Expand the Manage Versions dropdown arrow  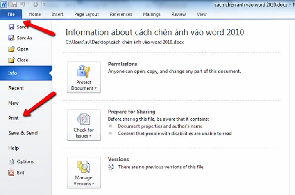(x=93, y=184)
